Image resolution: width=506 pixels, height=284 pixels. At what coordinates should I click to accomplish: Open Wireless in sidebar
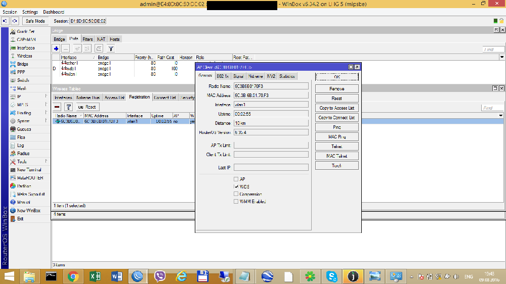(24, 56)
